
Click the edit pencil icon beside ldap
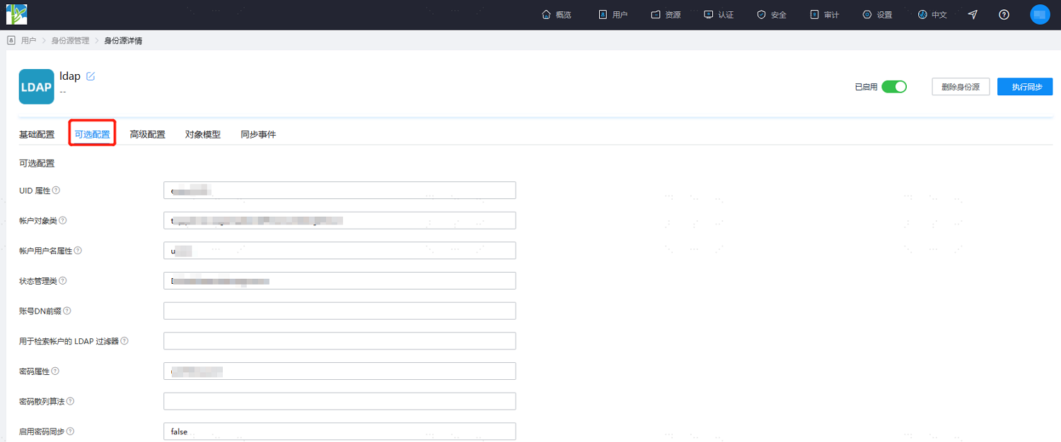[91, 76]
